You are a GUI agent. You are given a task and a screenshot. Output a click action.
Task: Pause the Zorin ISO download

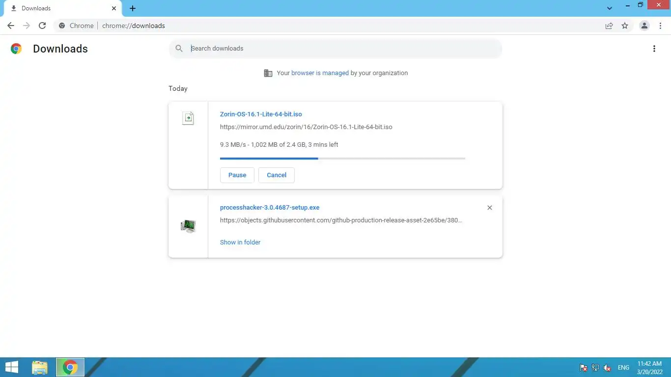237,175
